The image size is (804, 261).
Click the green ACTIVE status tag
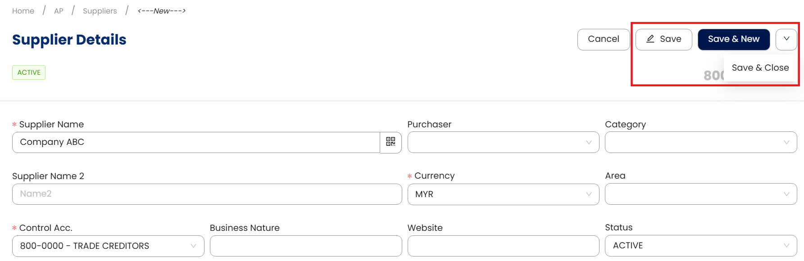[29, 72]
